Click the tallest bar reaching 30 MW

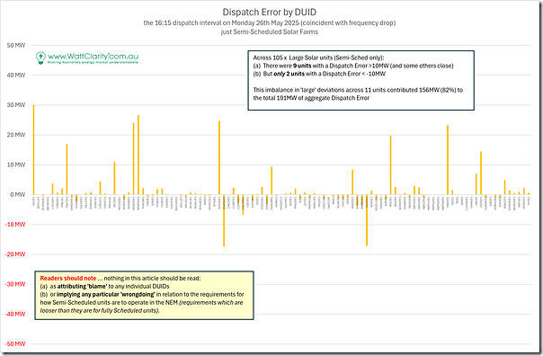coord(33,149)
